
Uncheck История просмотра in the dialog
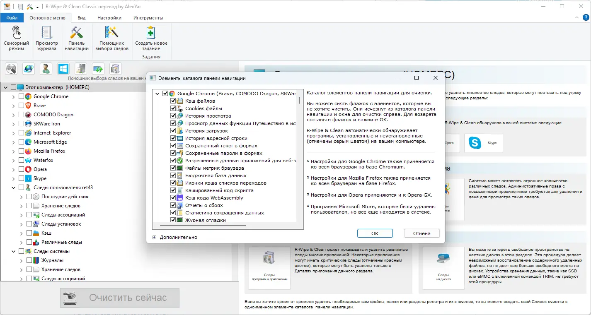(x=173, y=116)
